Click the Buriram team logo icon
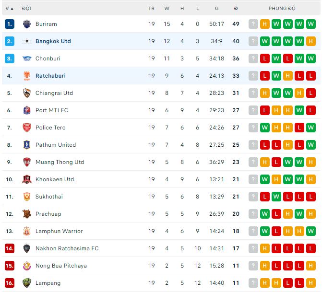 [26, 24]
